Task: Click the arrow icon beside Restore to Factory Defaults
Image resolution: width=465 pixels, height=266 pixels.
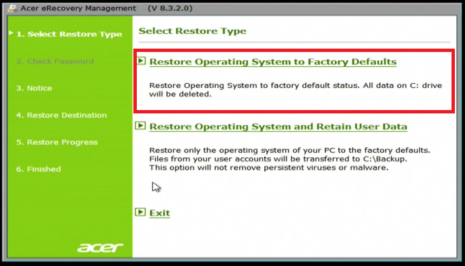Action: [x=142, y=61]
